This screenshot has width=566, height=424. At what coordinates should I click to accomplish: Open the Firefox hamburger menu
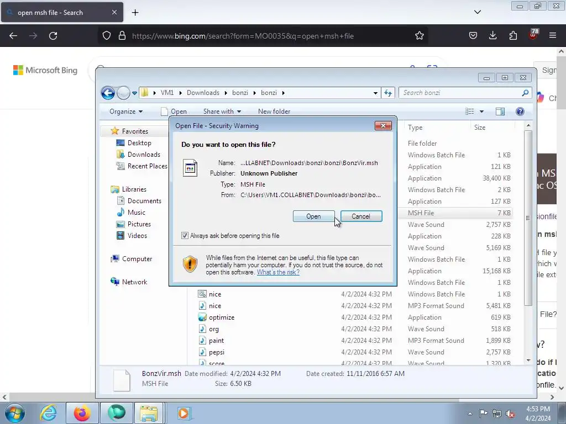[553, 35]
